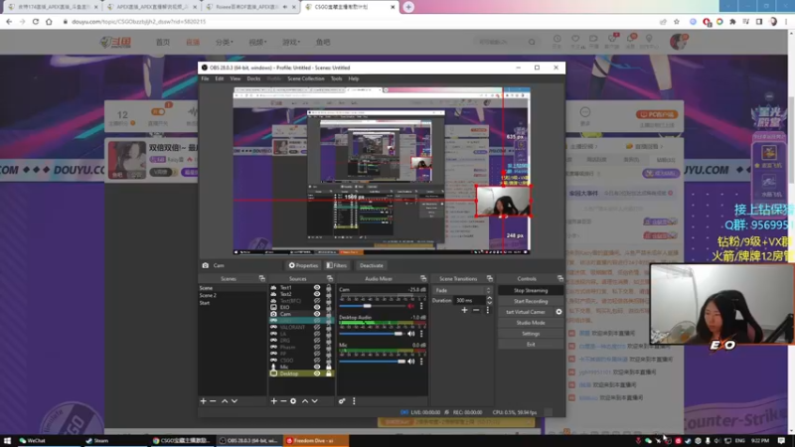Start the Virtual Camera in OBS
This screenshot has height=447, width=795.
[x=526, y=312]
